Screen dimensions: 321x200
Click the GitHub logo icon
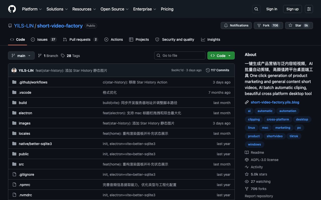(12, 9)
